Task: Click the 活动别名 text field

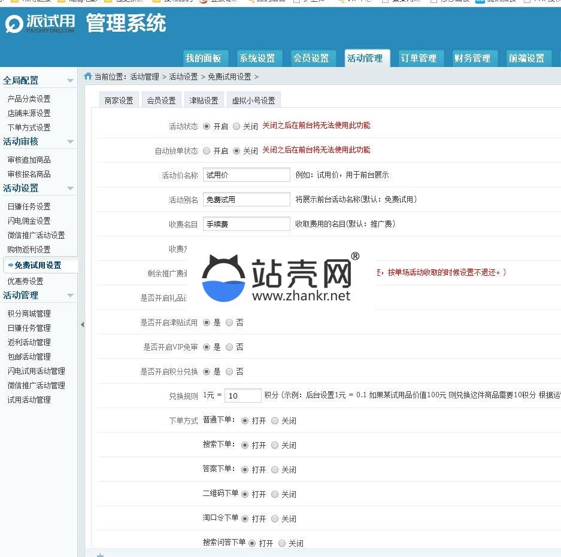Action: click(246, 200)
